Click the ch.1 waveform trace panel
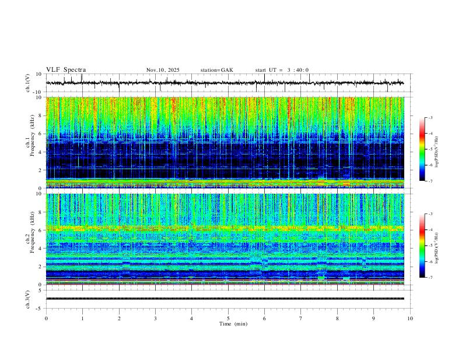The height and width of the screenshot is (357, 462). pos(229,83)
